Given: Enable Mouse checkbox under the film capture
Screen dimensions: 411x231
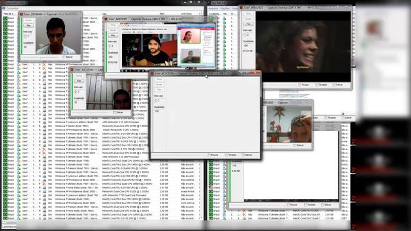Looking at the screenshot, I should pos(300,85).
